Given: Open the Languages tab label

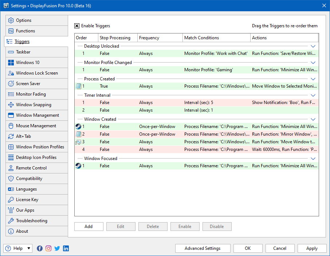Looking at the screenshot, I should 26,189.
